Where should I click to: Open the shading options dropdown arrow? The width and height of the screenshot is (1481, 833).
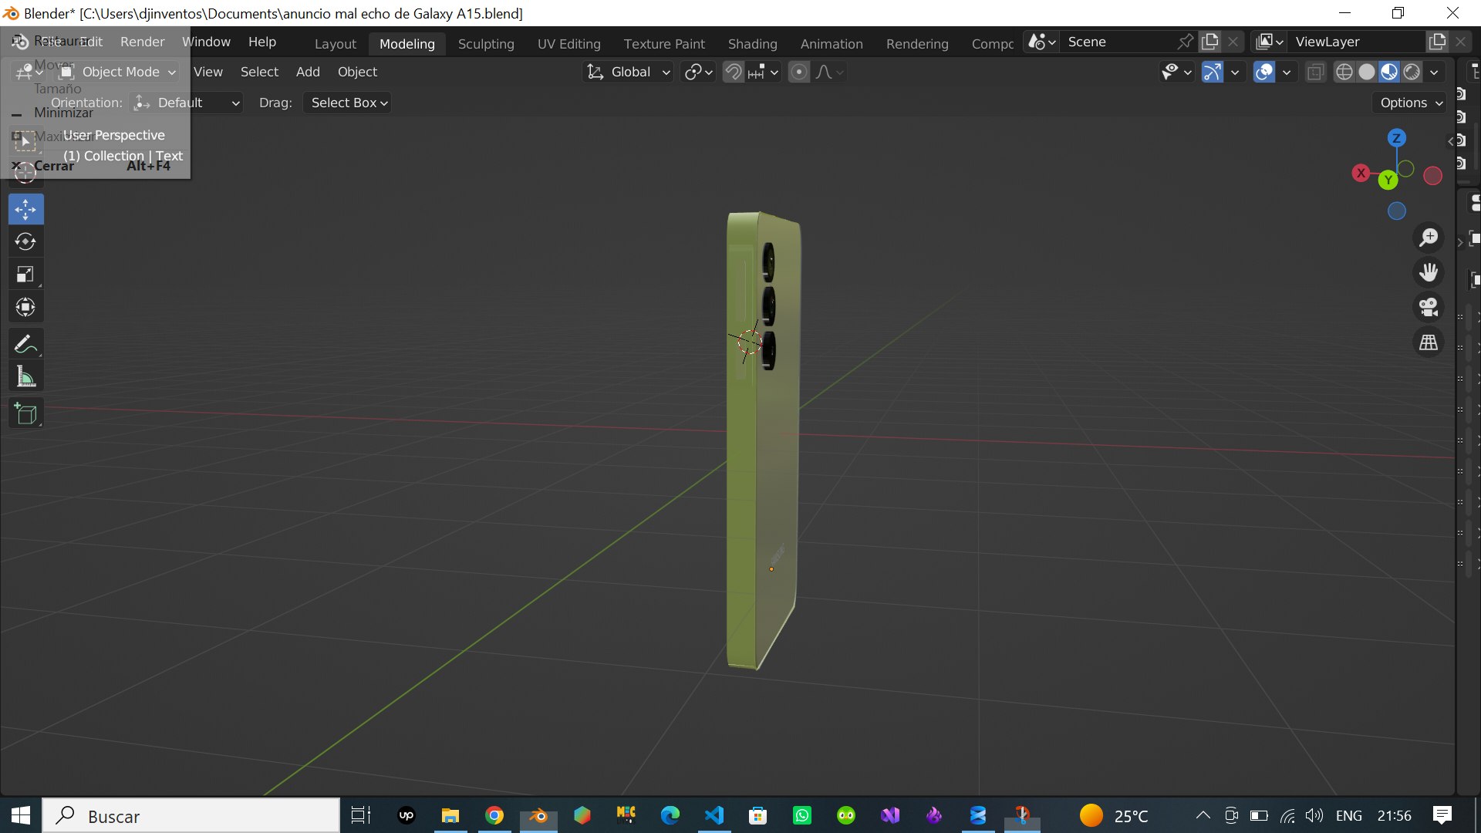pyautogui.click(x=1434, y=72)
